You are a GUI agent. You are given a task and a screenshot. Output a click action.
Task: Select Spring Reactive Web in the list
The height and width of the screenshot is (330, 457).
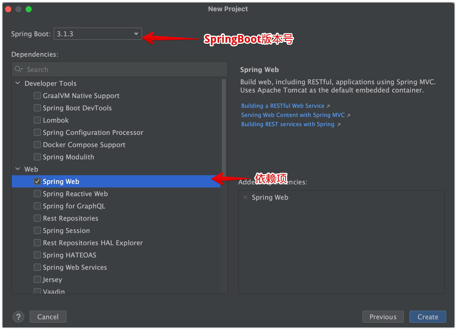(x=75, y=194)
